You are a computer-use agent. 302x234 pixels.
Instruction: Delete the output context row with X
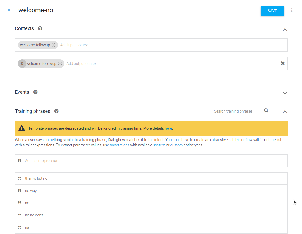(x=283, y=63)
